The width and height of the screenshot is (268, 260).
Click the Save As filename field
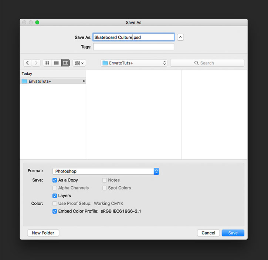[134, 37]
